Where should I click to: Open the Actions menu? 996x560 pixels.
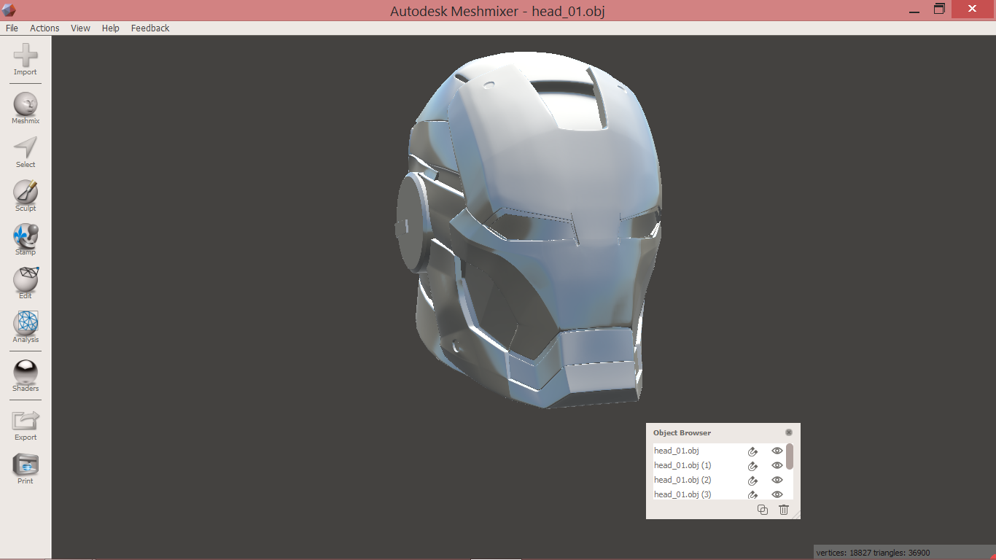pyautogui.click(x=44, y=28)
